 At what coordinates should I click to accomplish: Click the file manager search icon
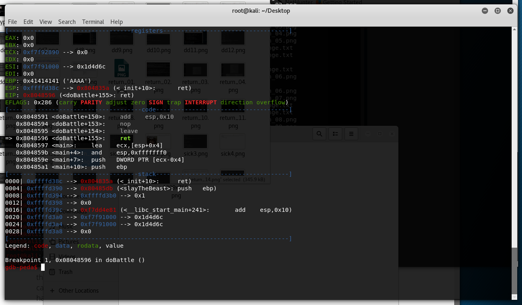point(319,134)
